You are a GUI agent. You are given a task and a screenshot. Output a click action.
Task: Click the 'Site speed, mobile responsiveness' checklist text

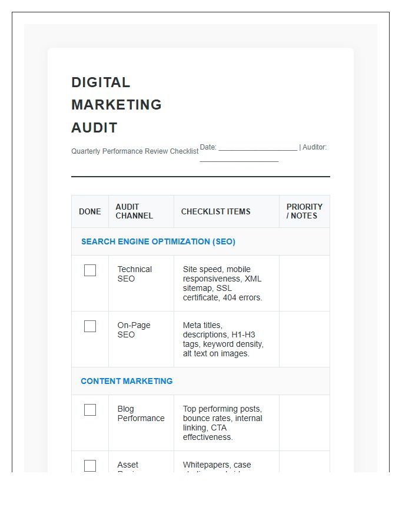click(223, 283)
